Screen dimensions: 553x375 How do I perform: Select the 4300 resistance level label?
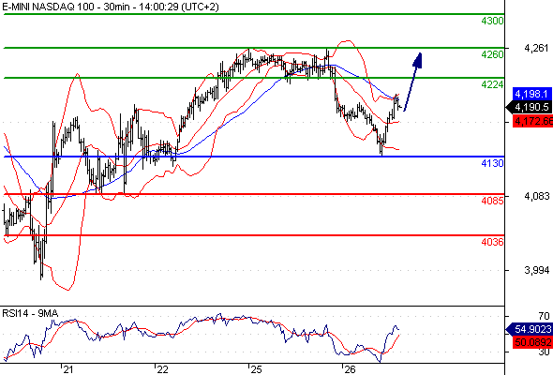492,21
